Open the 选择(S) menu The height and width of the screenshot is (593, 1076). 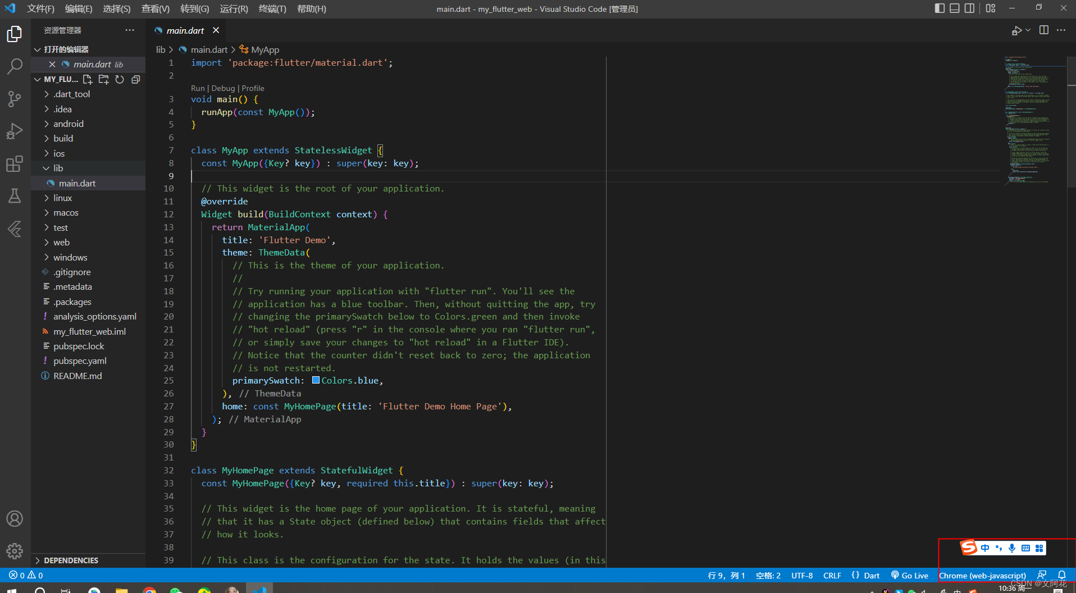[x=117, y=8]
